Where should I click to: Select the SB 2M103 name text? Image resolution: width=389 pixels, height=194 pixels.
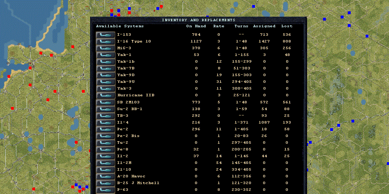click(128, 102)
